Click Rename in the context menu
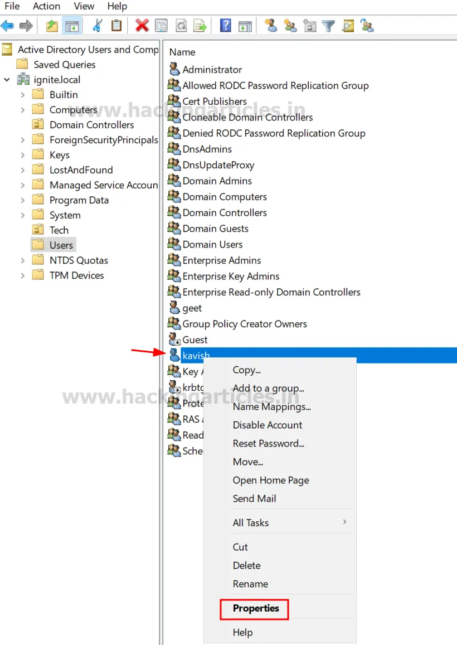Image resolution: width=457 pixels, height=645 pixels. pos(250,584)
